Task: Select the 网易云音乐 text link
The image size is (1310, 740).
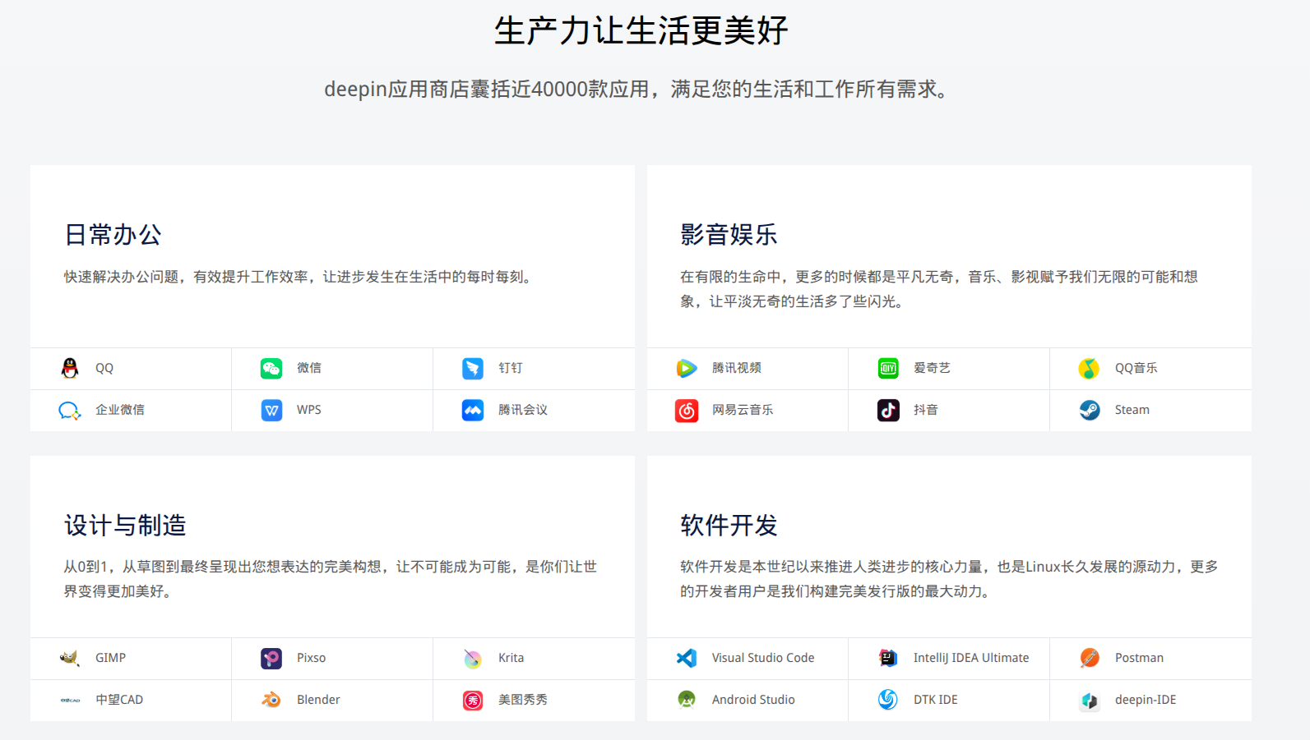Action: tap(743, 410)
